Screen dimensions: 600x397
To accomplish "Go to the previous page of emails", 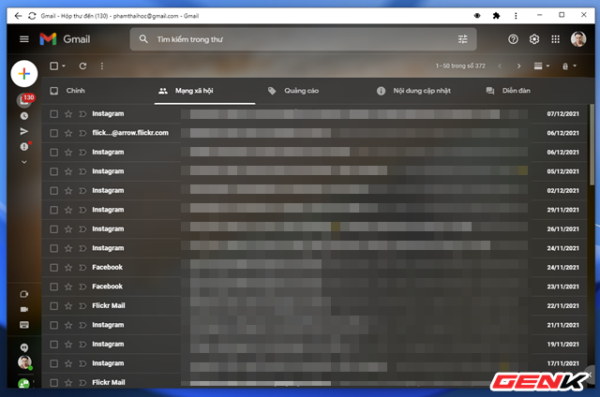I will tap(500, 66).
